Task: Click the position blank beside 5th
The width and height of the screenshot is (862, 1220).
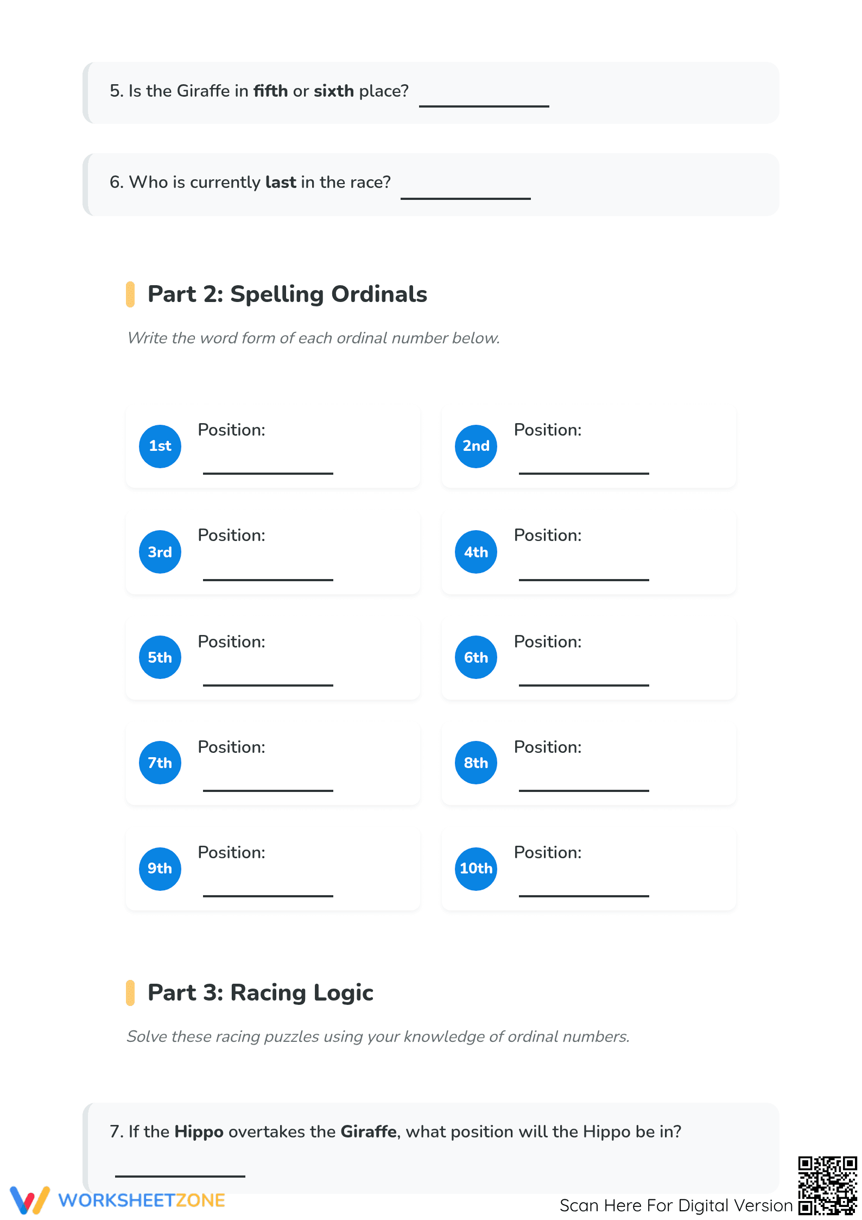Action: click(x=268, y=684)
